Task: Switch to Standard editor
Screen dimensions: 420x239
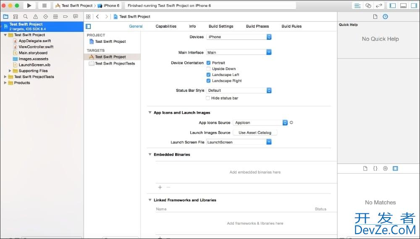Action: (357, 5)
